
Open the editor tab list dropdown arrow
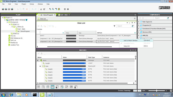pos(135,15)
